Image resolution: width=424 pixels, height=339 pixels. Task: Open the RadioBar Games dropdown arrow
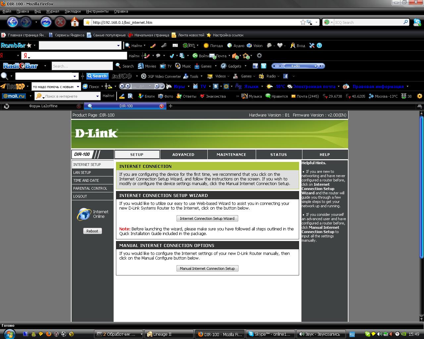(x=216, y=66)
